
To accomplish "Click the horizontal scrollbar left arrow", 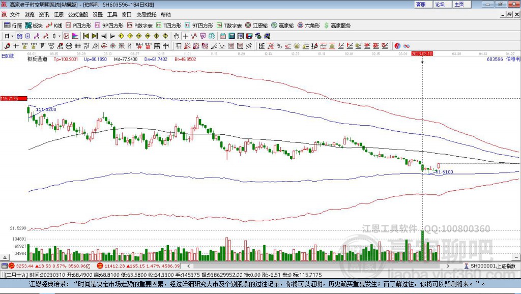I will (188, 266).
